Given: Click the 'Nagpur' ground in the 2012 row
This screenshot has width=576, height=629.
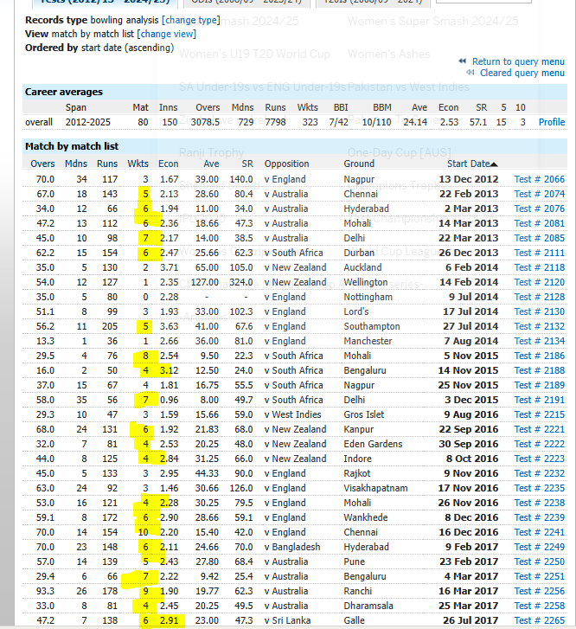Looking at the screenshot, I should coord(359,179).
